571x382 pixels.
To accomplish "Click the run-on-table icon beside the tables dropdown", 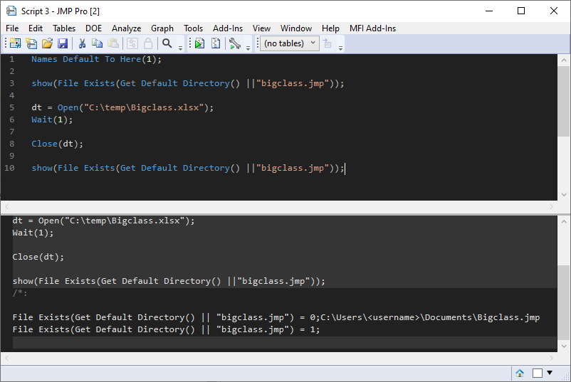I will [328, 43].
